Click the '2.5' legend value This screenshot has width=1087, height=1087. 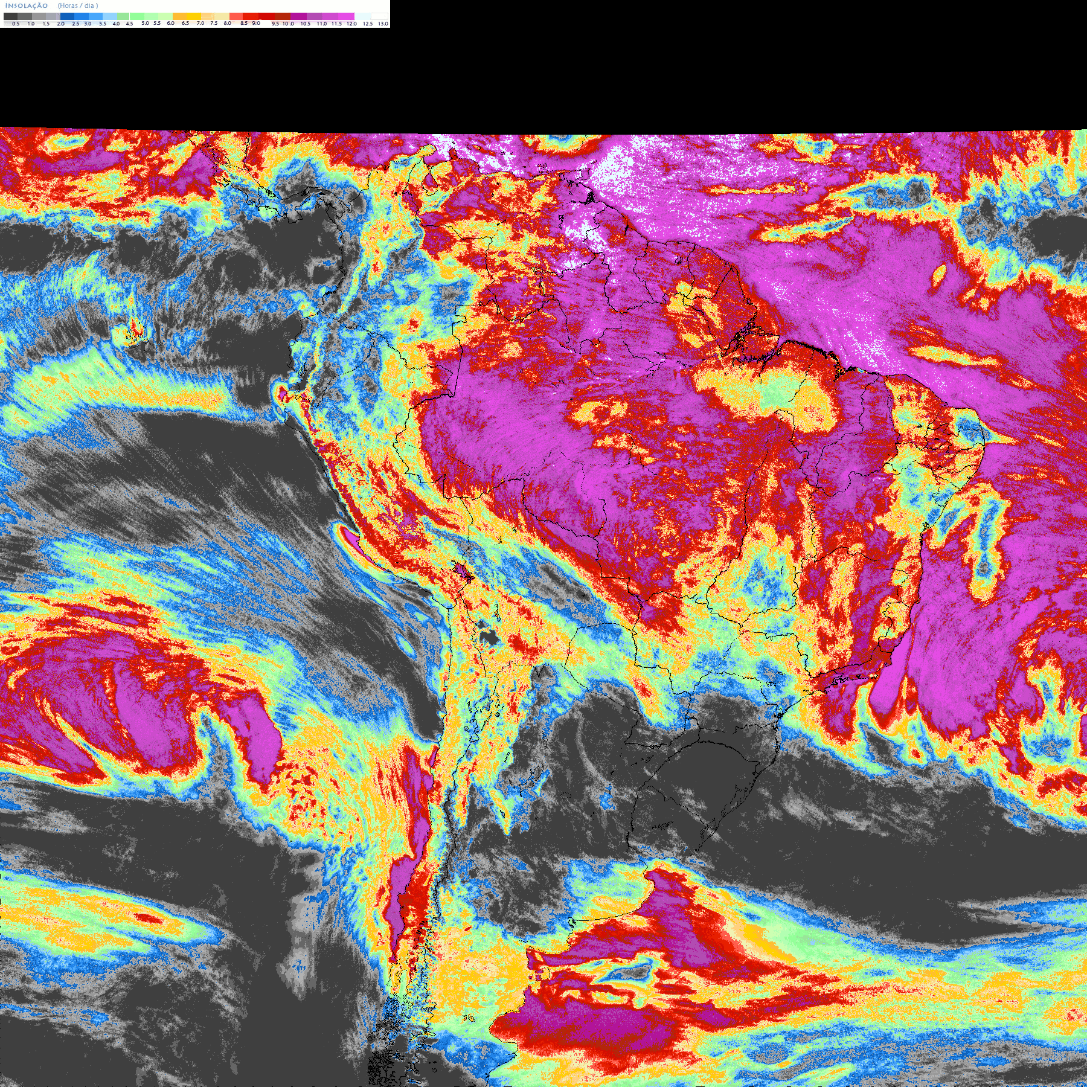(x=75, y=24)
